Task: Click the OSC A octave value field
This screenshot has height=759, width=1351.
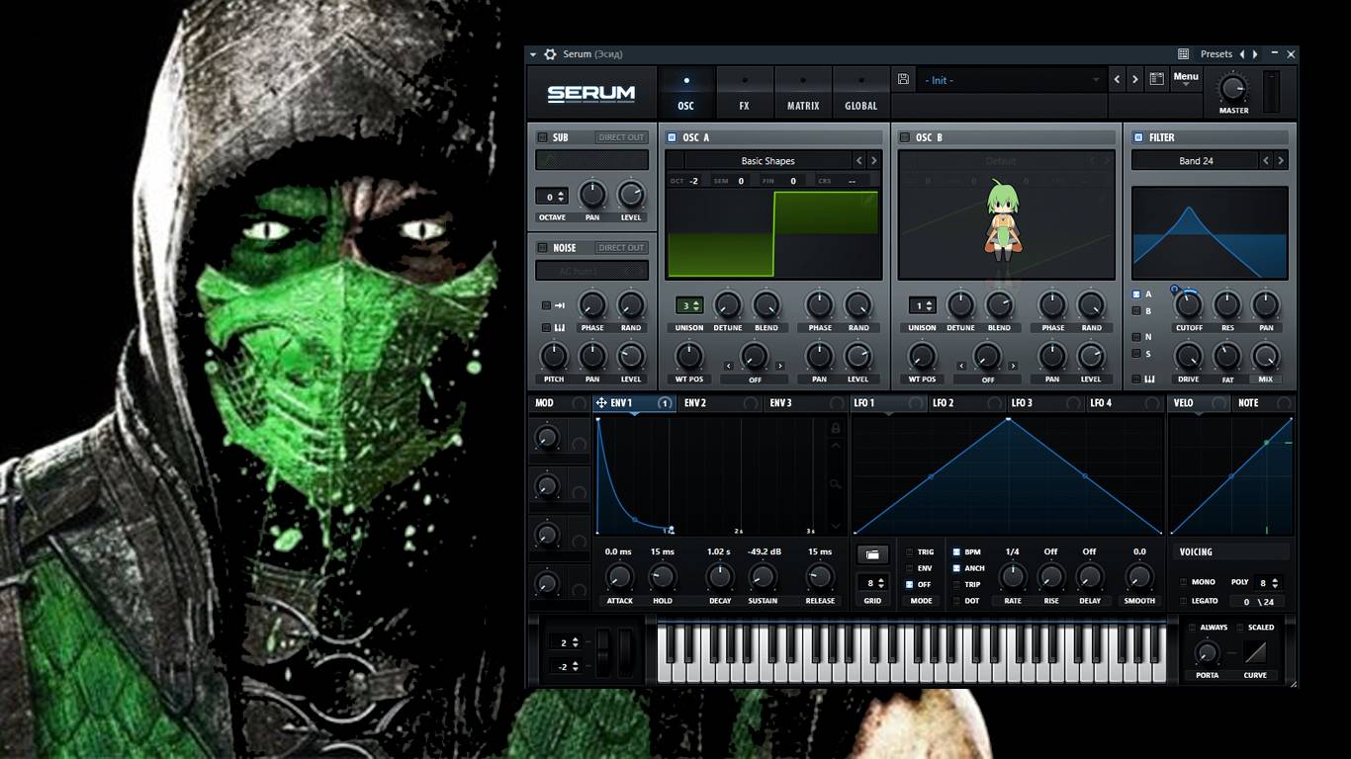Action: (694, 181)
